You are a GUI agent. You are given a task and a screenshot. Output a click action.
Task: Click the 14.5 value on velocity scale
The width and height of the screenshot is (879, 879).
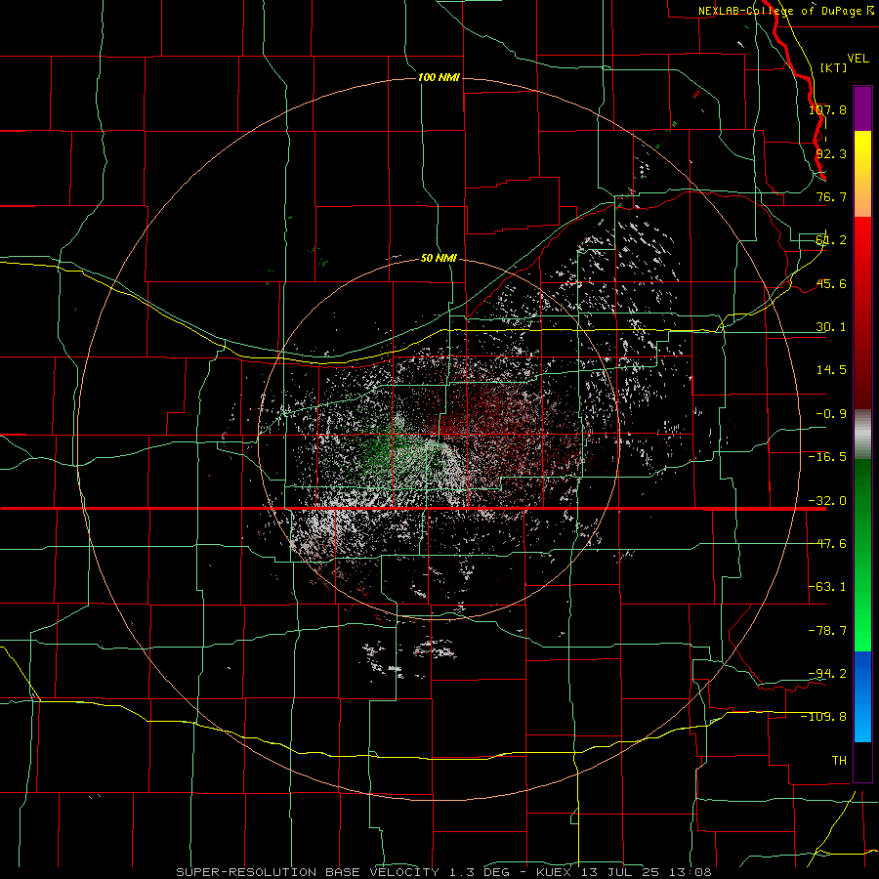click(x=831, y=370)
